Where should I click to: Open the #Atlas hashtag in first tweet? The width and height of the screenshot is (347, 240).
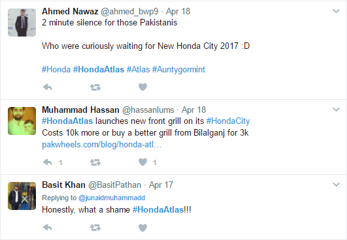coord(139,70)
